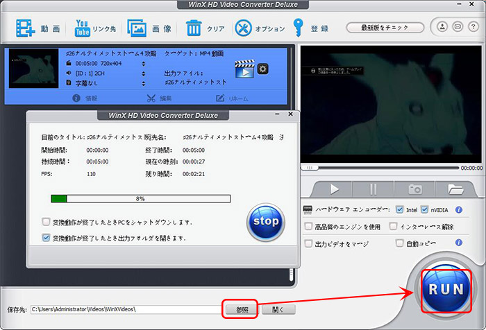Click the blue stop button
This screenshot has width=486, height=330.
(x=266, y=222)
